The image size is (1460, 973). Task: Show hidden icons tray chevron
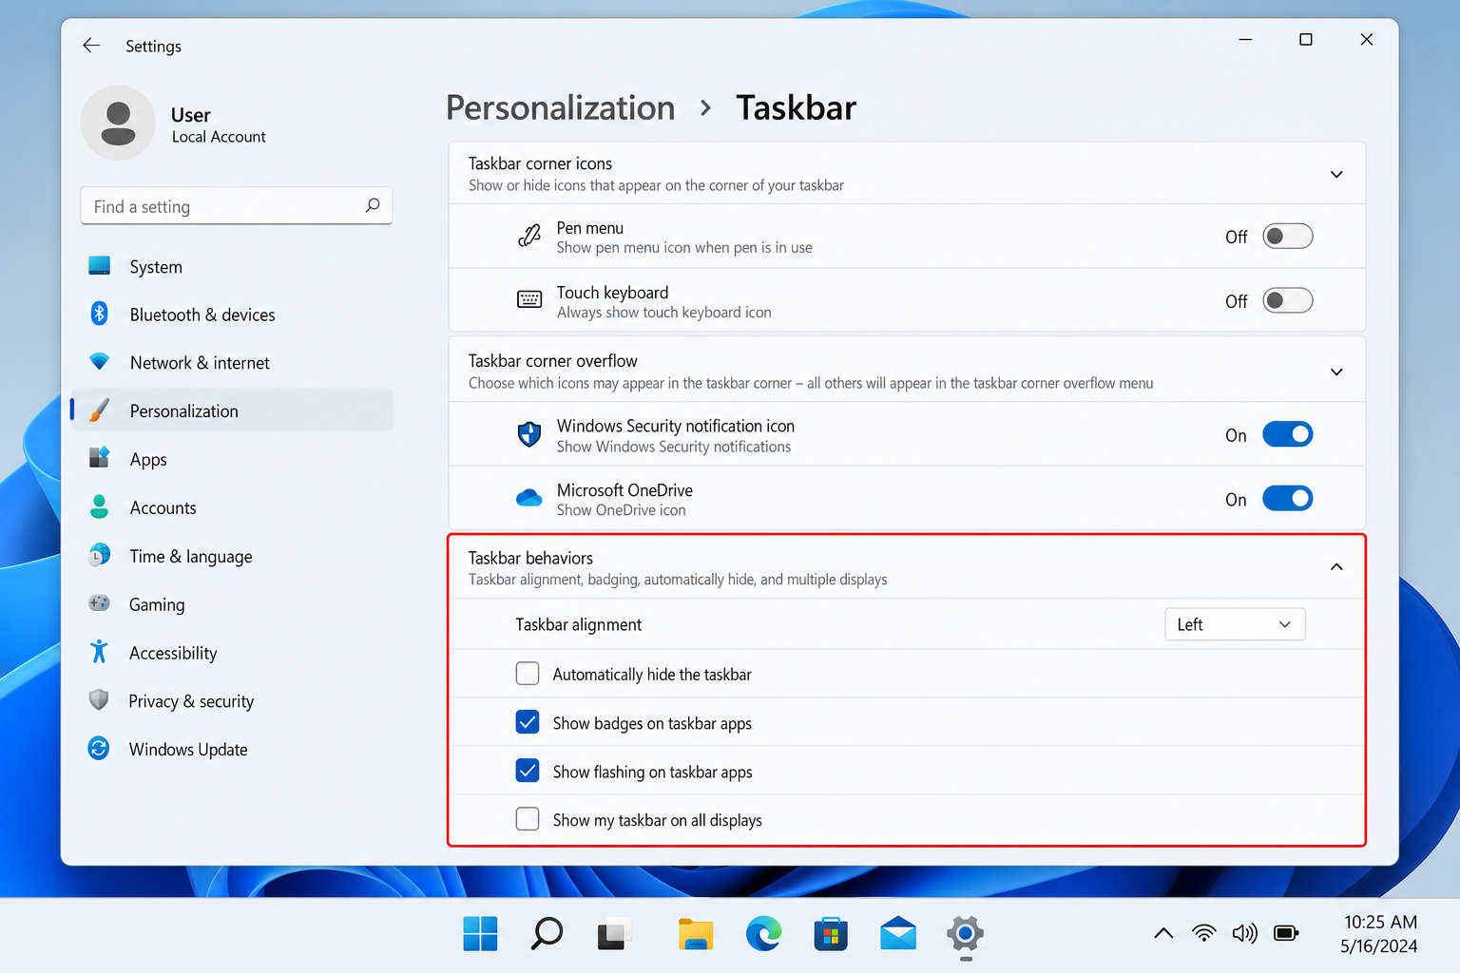[1163, 933]
